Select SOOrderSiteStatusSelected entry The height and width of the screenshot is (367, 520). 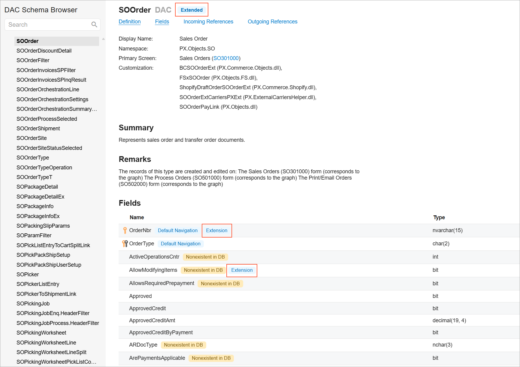coord(49,148)
